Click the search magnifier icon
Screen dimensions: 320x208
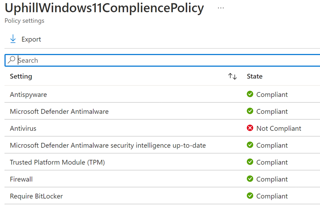[12, 60]
